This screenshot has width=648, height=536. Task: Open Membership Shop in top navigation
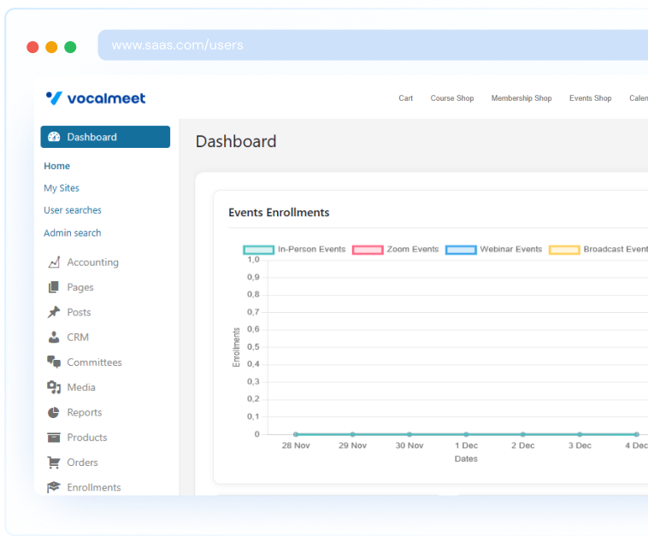click(x=521, y=98)
